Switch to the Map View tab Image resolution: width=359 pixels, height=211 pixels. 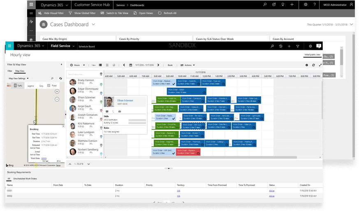point(20,71)
